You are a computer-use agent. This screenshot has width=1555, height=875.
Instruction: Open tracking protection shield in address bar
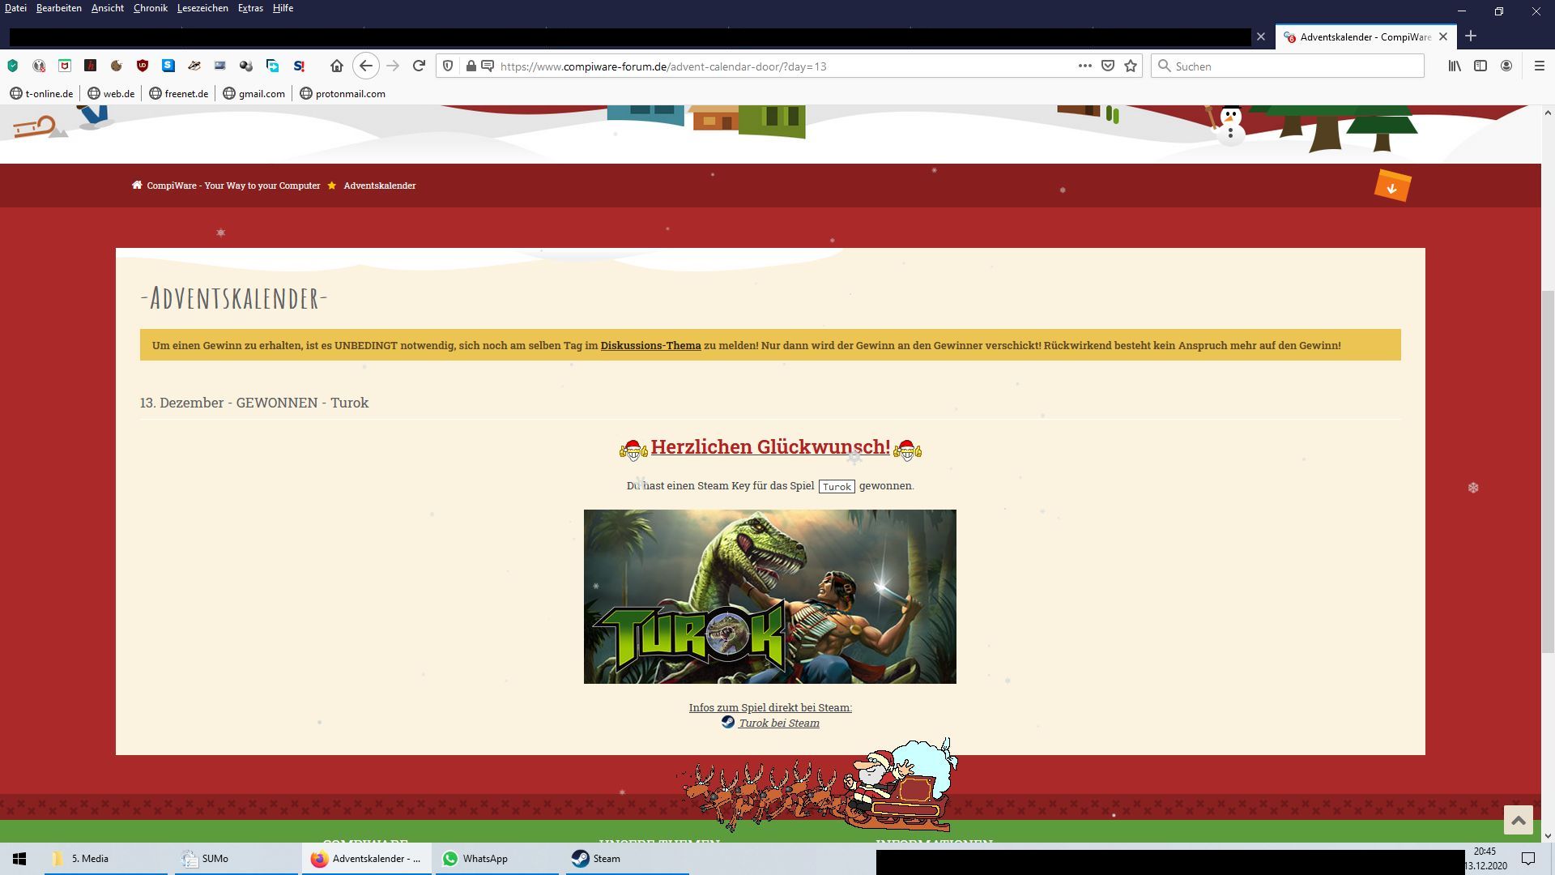(x=448, y=66)
